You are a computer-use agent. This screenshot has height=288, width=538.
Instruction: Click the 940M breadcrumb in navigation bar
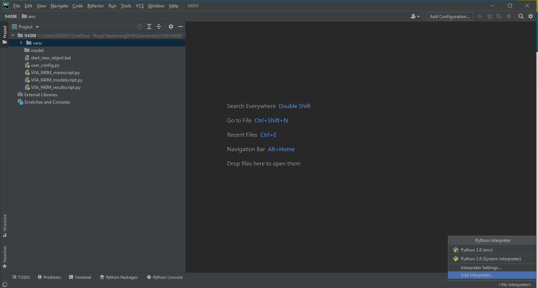10,16
